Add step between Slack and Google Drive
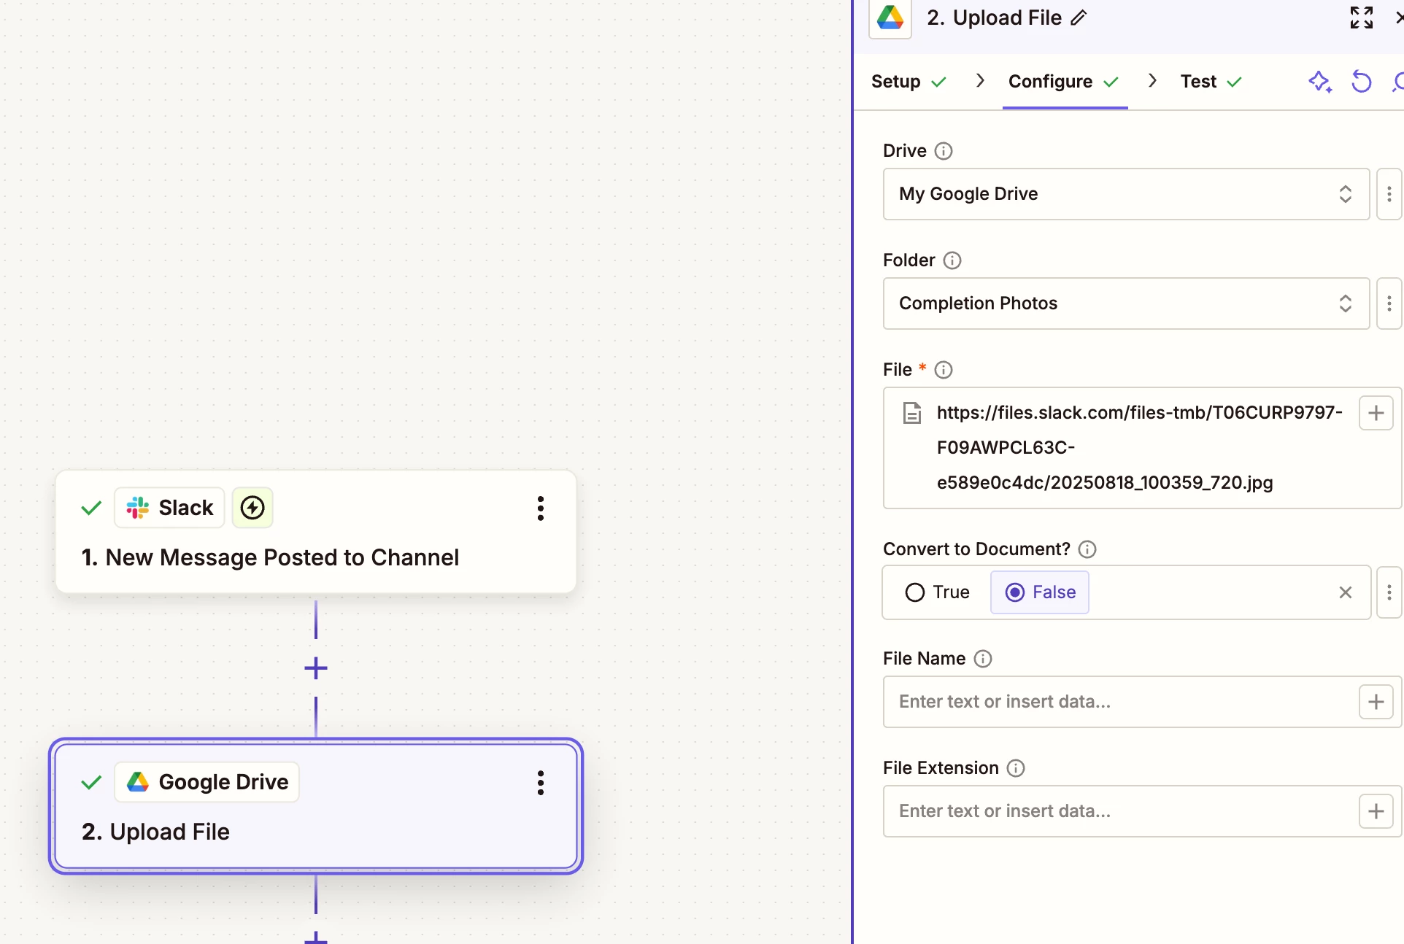1404x944 pixels. coord(316,668)
